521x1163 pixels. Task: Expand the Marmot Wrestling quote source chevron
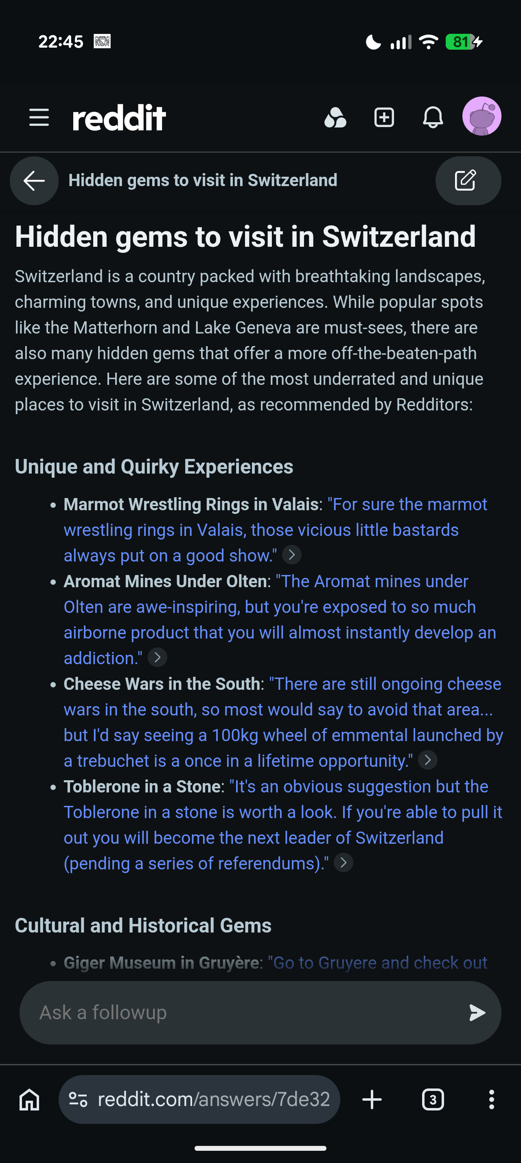pyautogui.click(x=292, y=555)
